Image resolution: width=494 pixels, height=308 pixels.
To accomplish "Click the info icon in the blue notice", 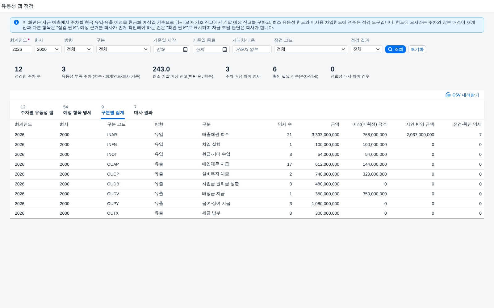I will click(16, 22).
